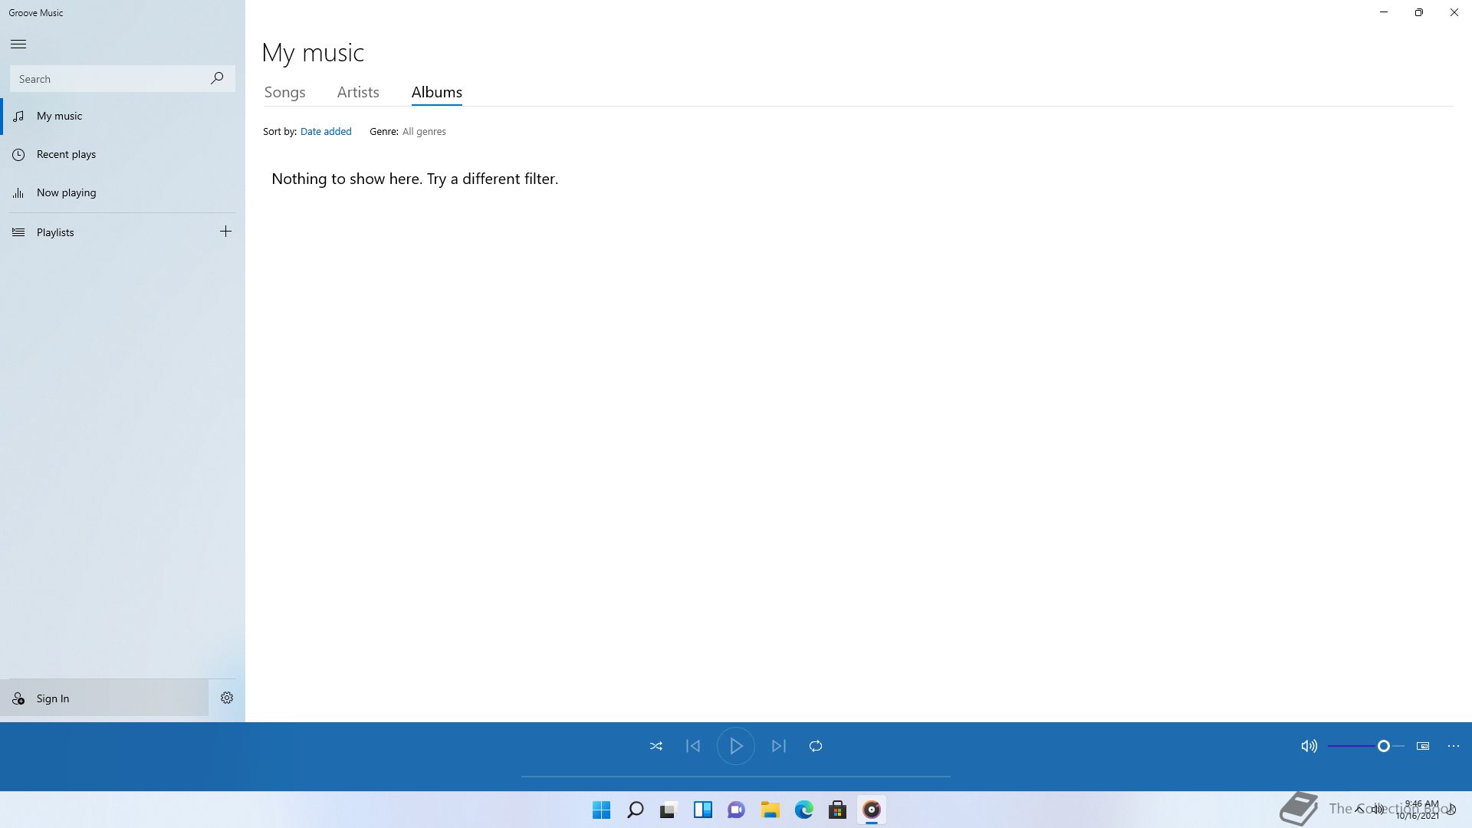
Task: Open taskbar Search
Action: (636, 810)
